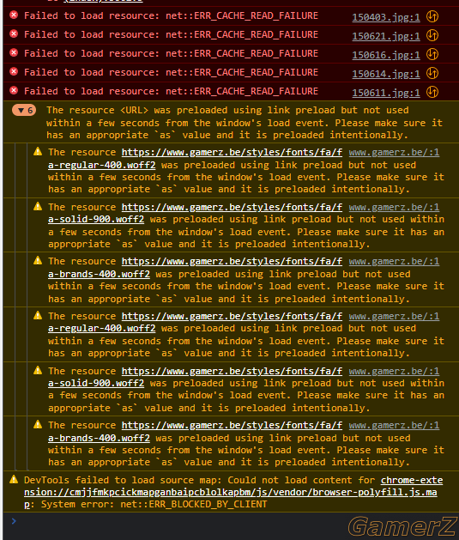Open the 150611.jpg:1 source link
The height and width of the screenshot is (540, 459).
[x=386, y=93]
